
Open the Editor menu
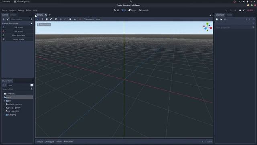pos(29,10)
